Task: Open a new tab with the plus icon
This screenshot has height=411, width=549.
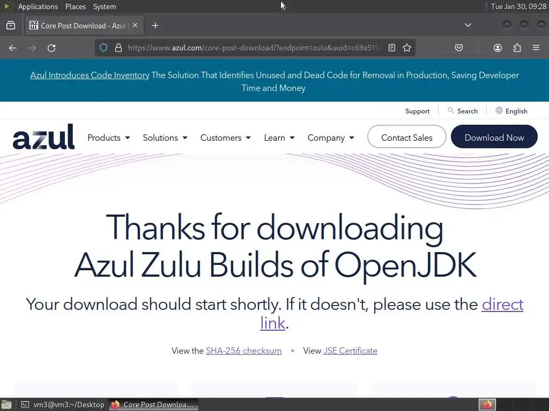Action: [x=155, y=26]
